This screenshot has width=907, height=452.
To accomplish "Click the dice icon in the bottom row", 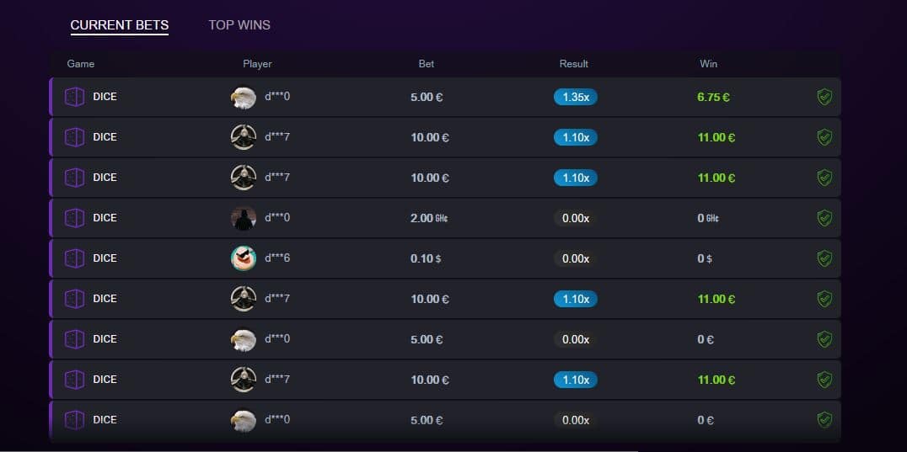I will 74,420.
